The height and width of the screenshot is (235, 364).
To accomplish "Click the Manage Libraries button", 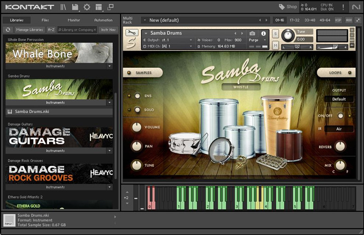I will [29, 30].
